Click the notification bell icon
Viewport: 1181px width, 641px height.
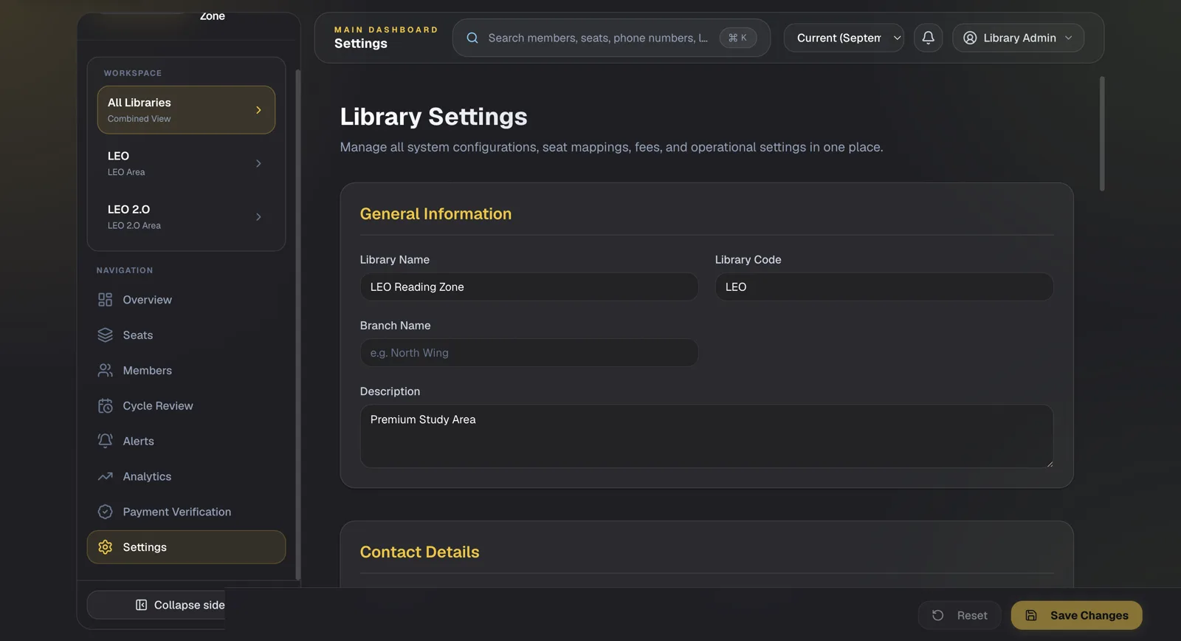tap(929, 38)
